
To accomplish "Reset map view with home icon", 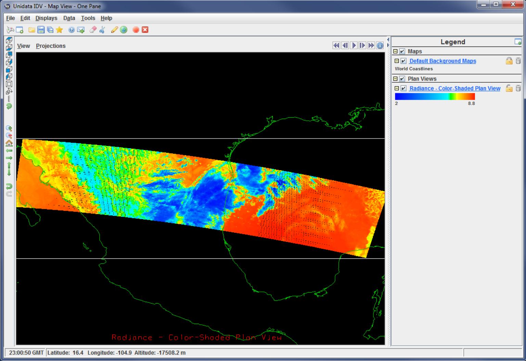I will [9, 143].
